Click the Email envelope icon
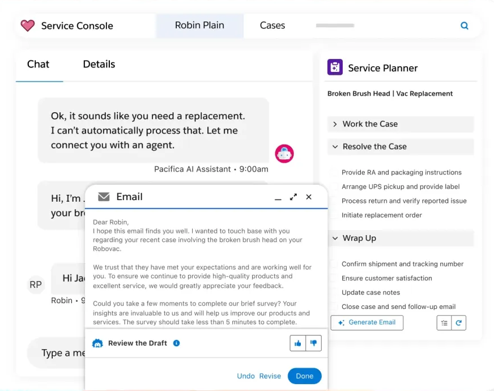494x391 pixels. [x=104, y=197]
